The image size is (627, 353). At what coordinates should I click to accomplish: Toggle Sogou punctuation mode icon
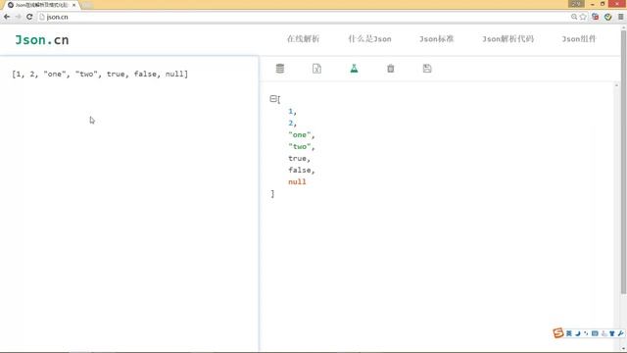tap(586, 333)
